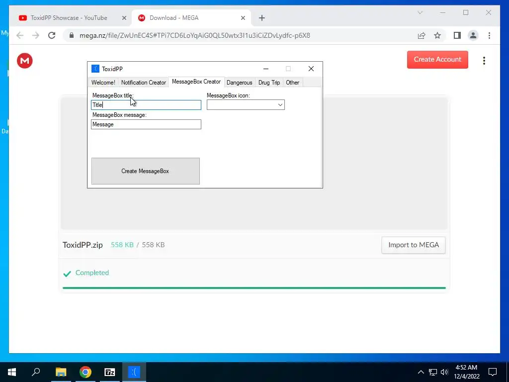Open File Explorer from taskbar
The height and width of the screenshot is (382, 509).
pyautogui.click(x=61, y=372)
